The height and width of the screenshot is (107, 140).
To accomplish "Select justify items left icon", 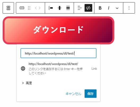I will point(51,8).
